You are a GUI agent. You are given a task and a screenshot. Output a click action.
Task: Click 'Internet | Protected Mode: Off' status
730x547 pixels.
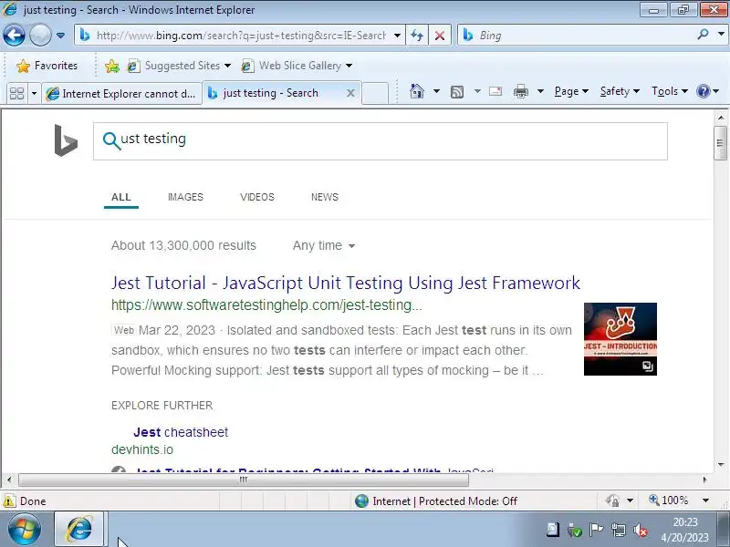click(436, 501)
